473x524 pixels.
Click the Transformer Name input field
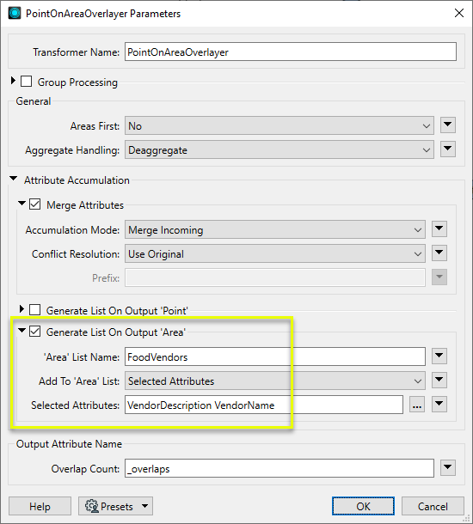[x=291, y=52]
